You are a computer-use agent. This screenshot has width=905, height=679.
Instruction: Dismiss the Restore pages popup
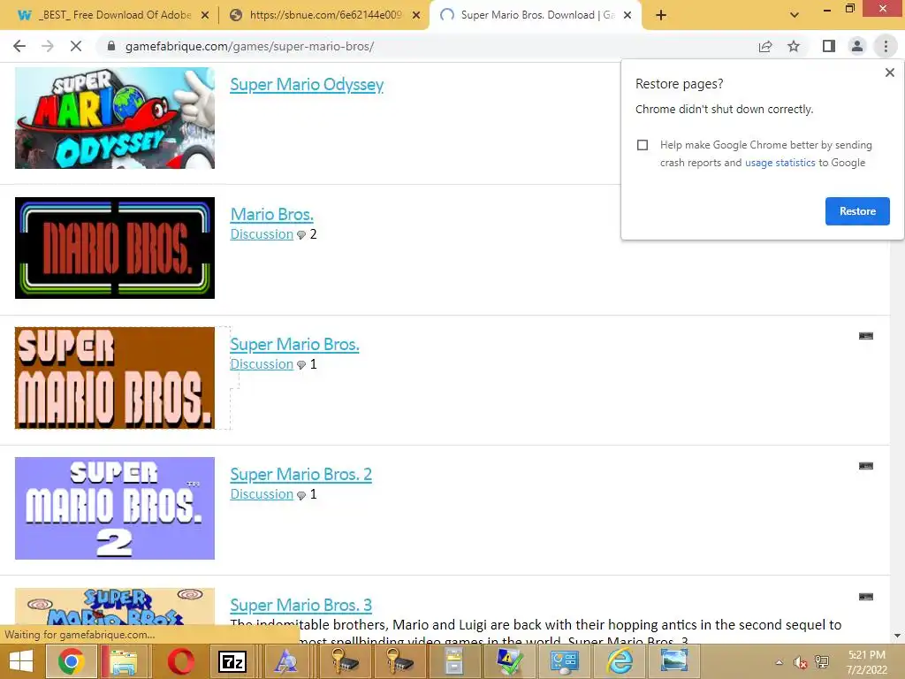889,72
